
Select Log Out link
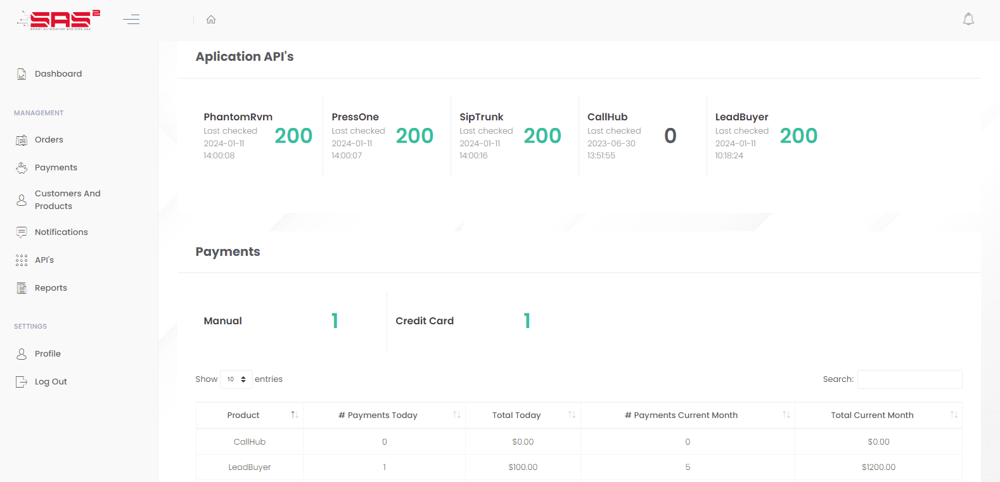click(51, 382)
